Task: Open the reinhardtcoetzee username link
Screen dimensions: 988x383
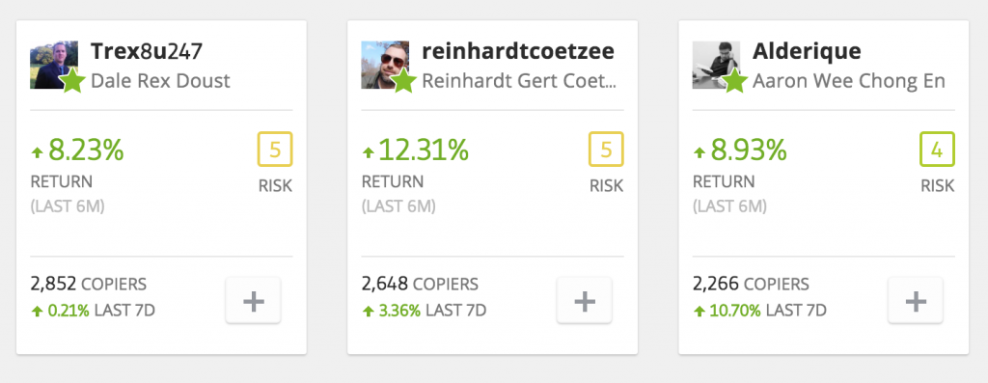Action: tap(518, 52)
